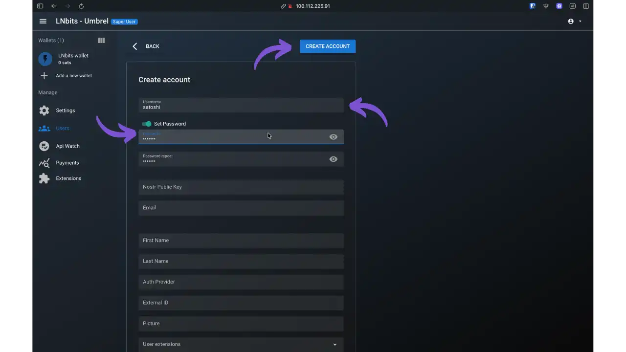
Task: Click the Create Account button
Action: (x=327, y=46)
